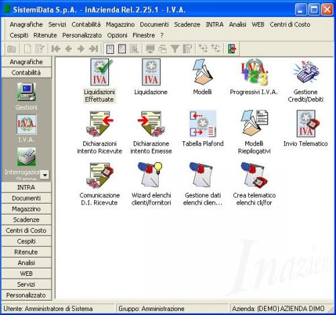Open the Finestre menu

(144, 35)
